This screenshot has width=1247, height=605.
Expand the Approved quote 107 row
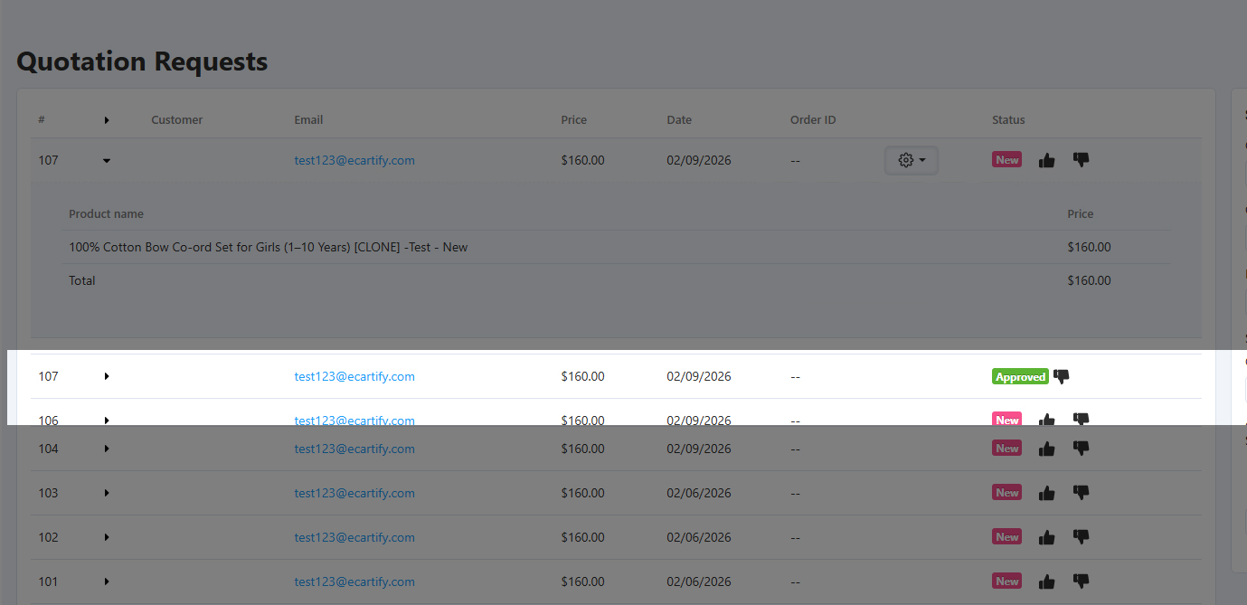click(x=107, y=376)
